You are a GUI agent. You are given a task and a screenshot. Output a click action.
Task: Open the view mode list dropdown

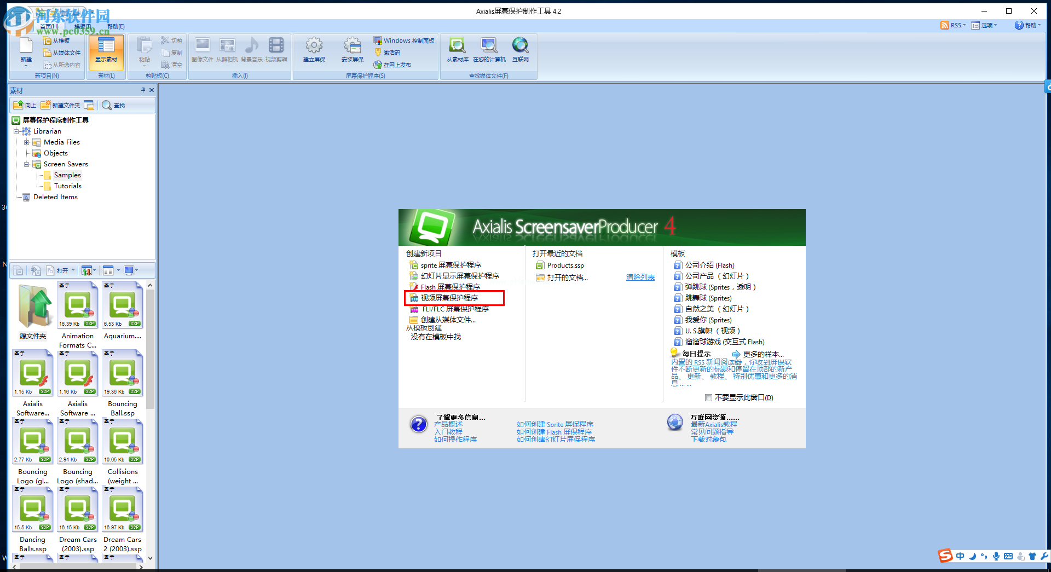tap(111, 270)
